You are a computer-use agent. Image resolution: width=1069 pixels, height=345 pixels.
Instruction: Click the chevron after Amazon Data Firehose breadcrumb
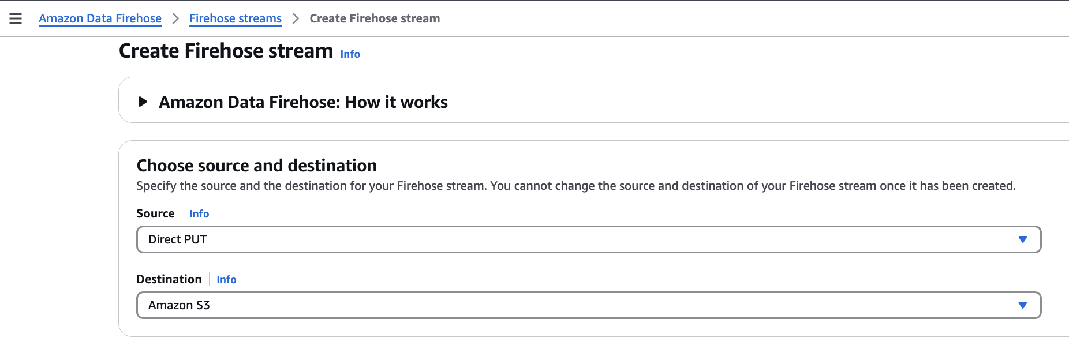(x=175, y=18)
